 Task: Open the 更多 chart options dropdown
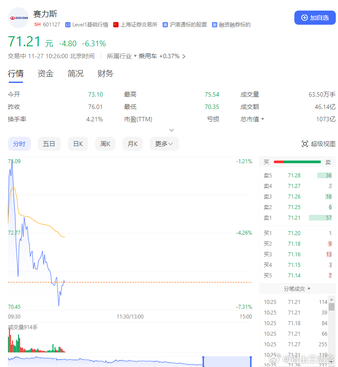164,144
